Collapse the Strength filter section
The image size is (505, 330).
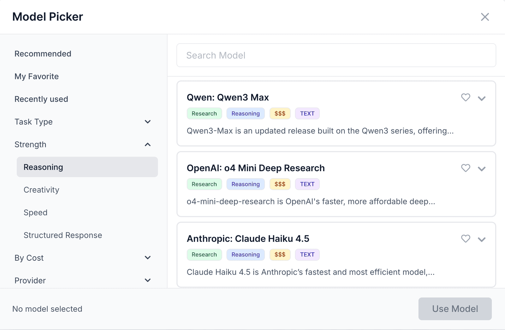click(147, 145)
